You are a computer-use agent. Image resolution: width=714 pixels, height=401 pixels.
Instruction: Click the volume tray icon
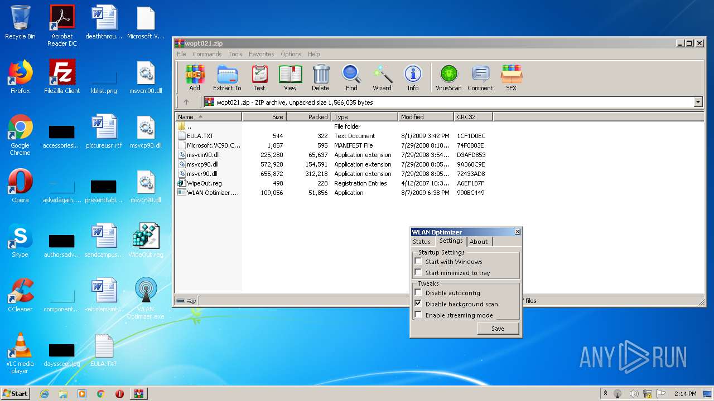(634, 394)
